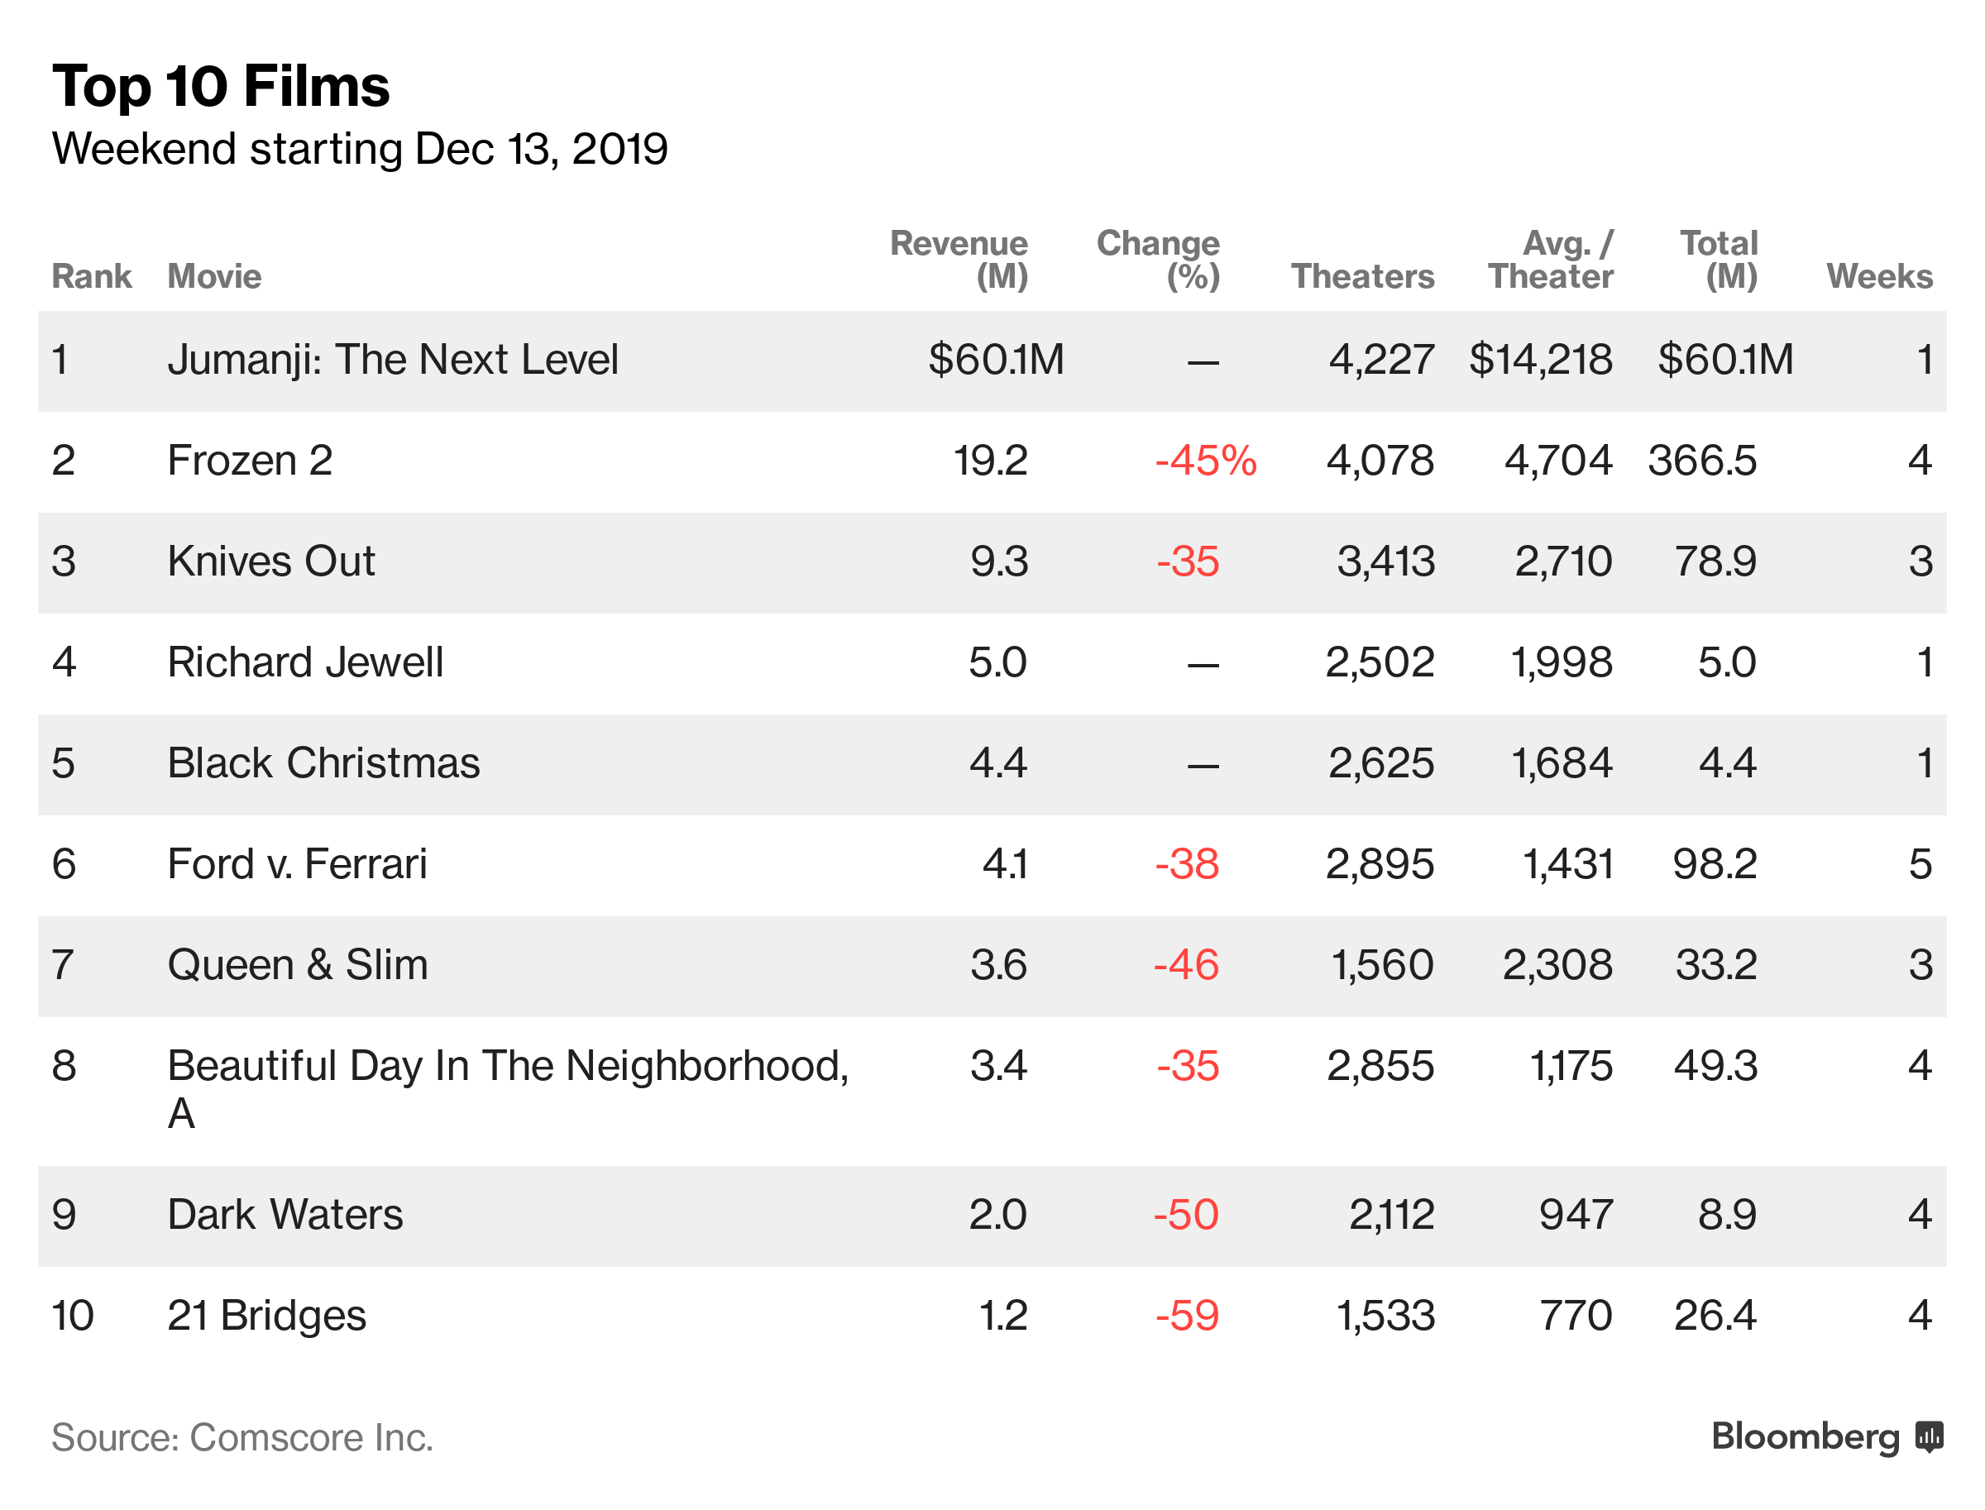
Task: Click the Top 10 Films heading
Action: (x=221, y=86)
